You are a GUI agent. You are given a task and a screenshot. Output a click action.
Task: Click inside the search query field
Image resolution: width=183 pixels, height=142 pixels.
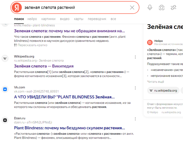[76, 8]
